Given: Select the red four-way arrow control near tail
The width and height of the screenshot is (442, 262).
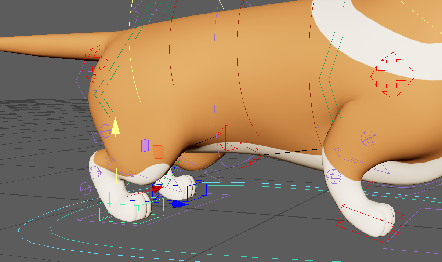Looking at the screenshot, I should point(96,63).
